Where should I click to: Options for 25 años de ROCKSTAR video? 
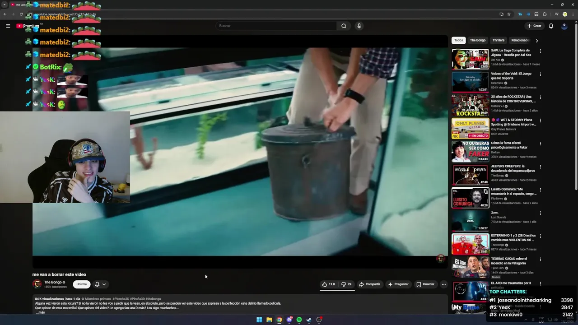pos(540,97)
